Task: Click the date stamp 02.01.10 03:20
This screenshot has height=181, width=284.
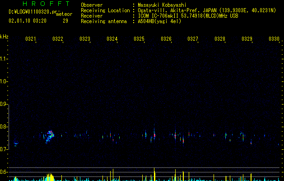Action: tap(28, 21)
